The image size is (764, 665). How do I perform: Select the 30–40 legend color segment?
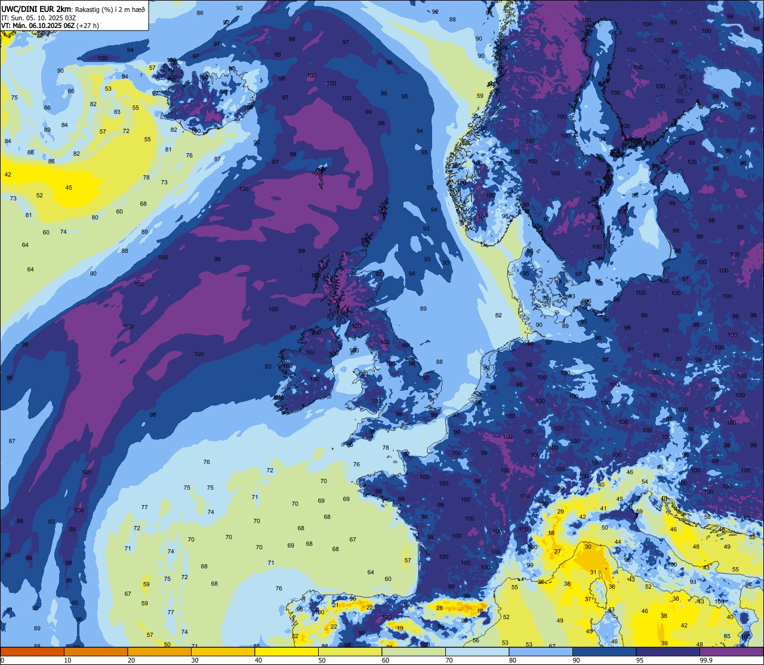pyautogui.click(x=223, y=651)
